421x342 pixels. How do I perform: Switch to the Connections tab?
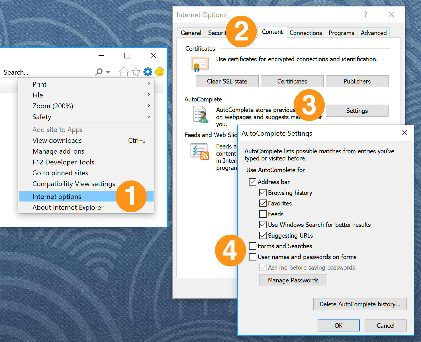(306, 33)
